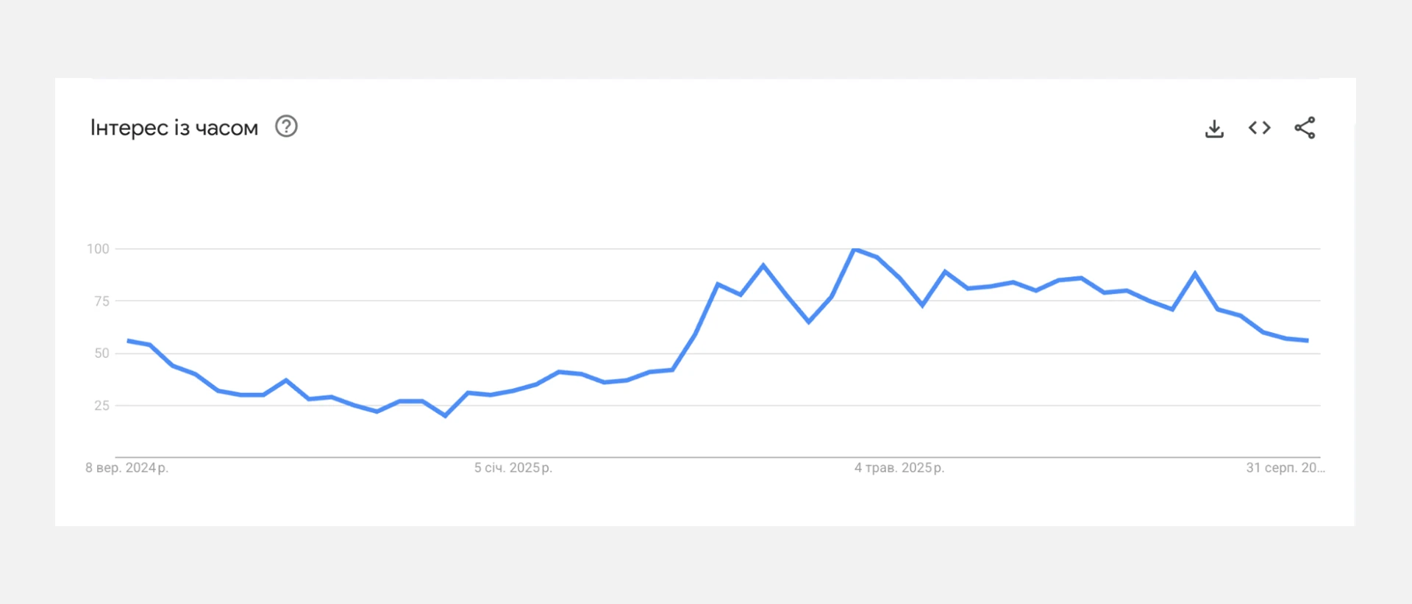Image resolution: width=1412 pixels, height=604 pixels.
Task: Click the '31 серп.' axis label
Action: coord(1285,468)
